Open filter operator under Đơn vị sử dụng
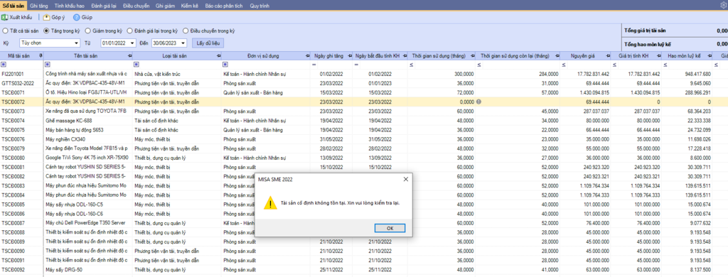 225,65
